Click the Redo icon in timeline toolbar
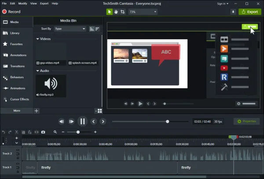Screen dimensions: 264x179 pyautogui.click(x=10, y=132)
